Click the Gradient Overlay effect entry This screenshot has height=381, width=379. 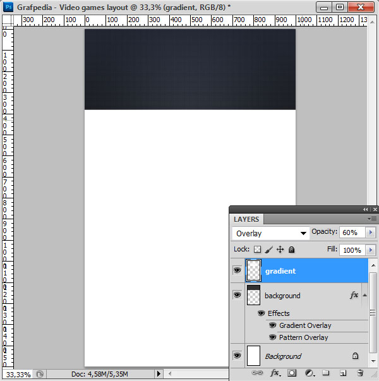tap(305, 325)
